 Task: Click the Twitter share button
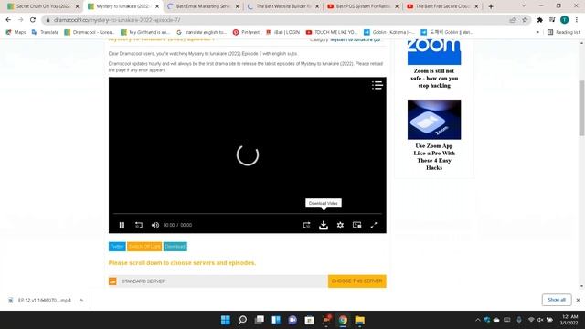click(x=117, y=247)
